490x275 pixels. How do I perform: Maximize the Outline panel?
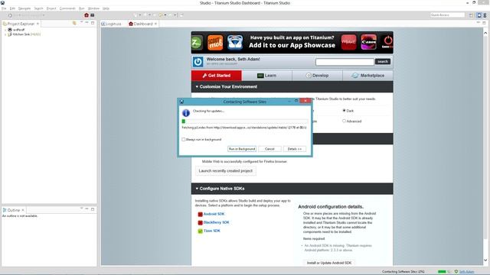[93, 209]
